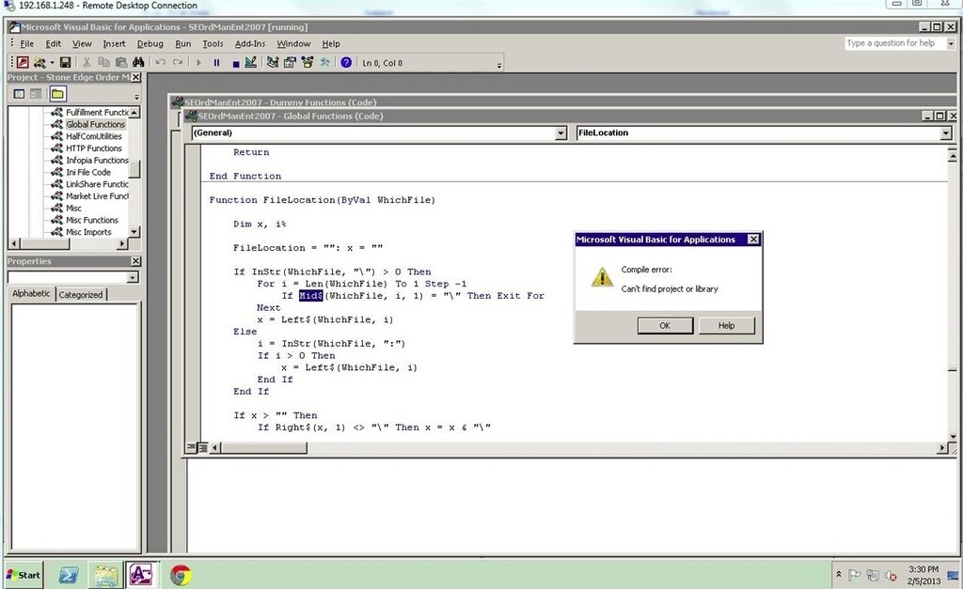963x589 pixels.
Task: Switch to Microsoft Access via the leftmost toolbar icon
Action: pos(23,62)
